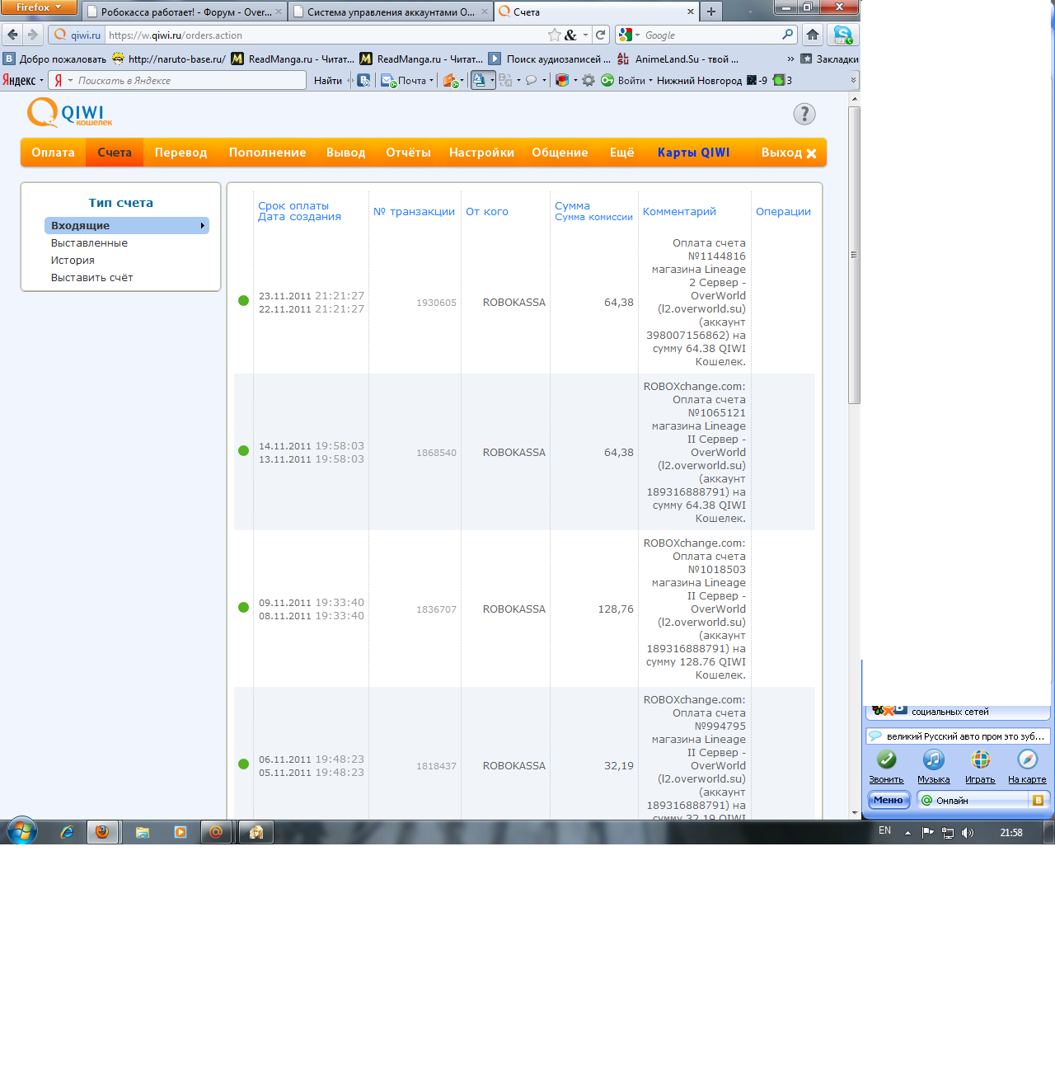The image size is (1055, 1072).
Task: Open На карте compass icon
Action: pyautogui.click(x=1027, y=759)
